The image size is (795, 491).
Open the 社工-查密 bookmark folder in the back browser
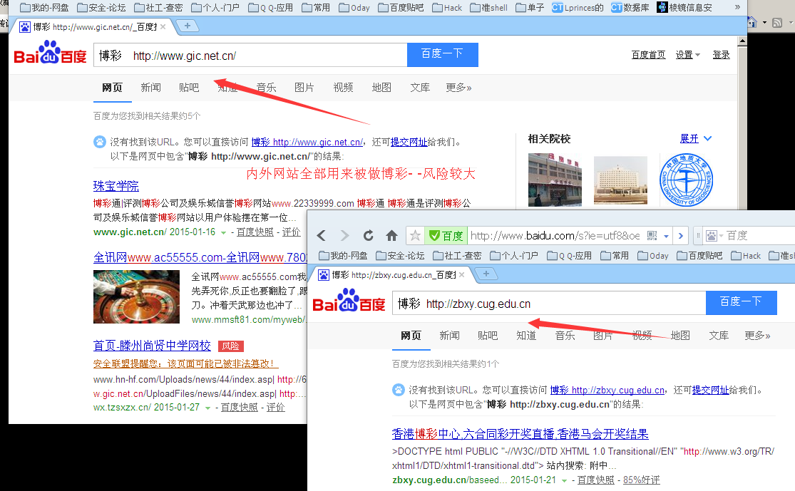point(158,8)
